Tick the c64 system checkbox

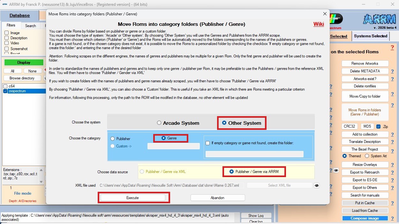(5, 86)
